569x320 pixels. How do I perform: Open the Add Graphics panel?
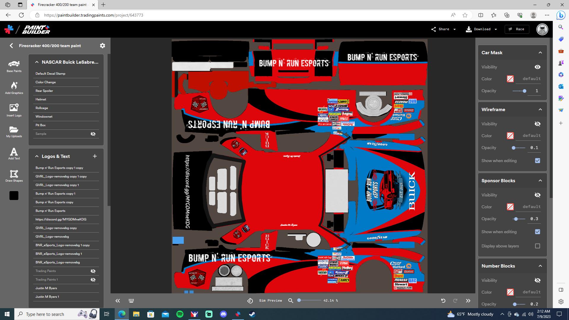coord(14,88)
